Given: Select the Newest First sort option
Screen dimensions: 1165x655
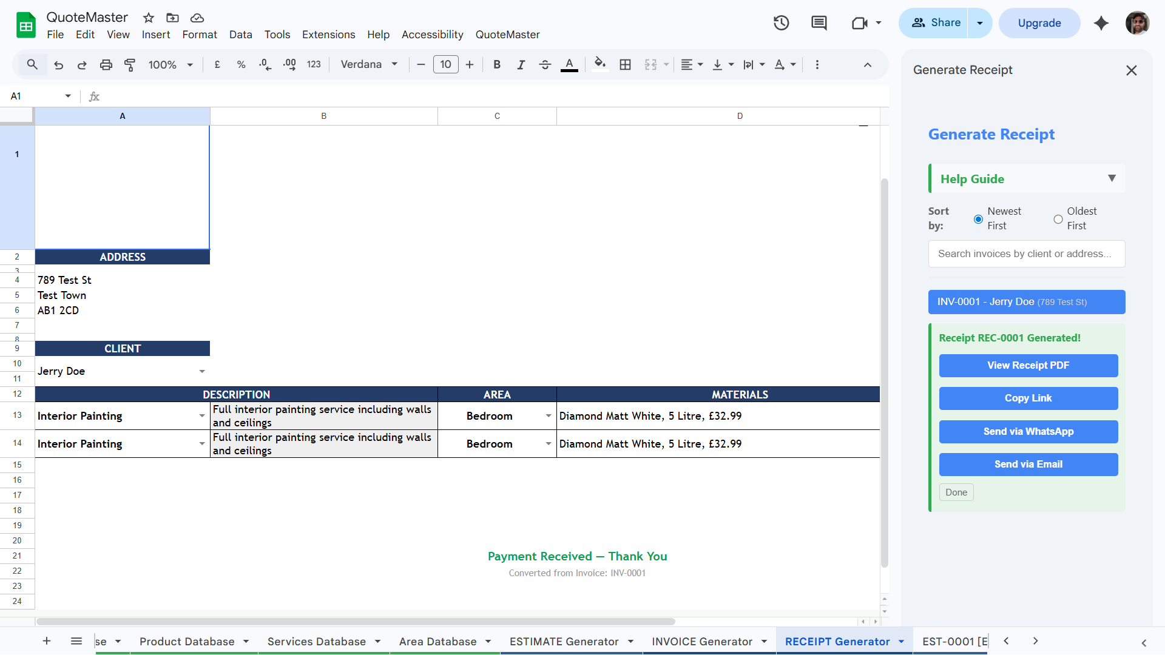Looking at the screenshot, I should 978,219.
